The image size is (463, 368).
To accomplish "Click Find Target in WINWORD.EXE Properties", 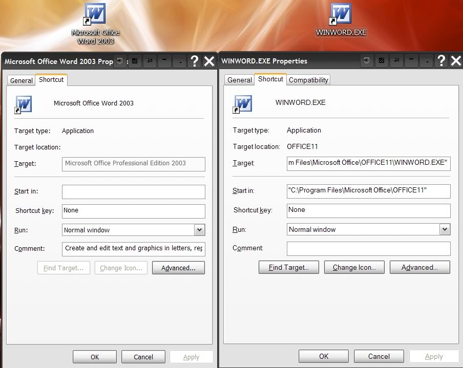I will tap(288, 267).
